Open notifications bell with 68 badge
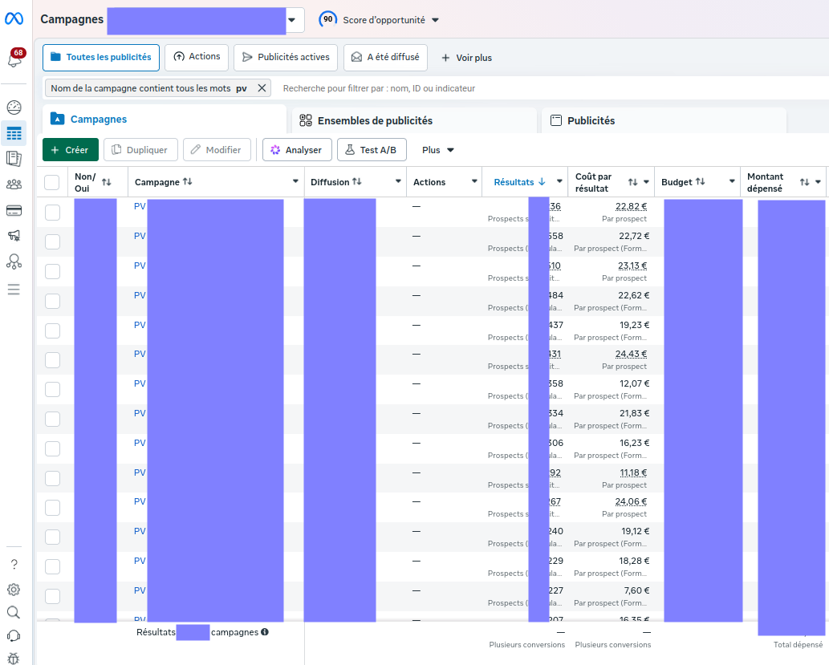The width and height of the screenshot is (829, 665). (x=14, y=59)
